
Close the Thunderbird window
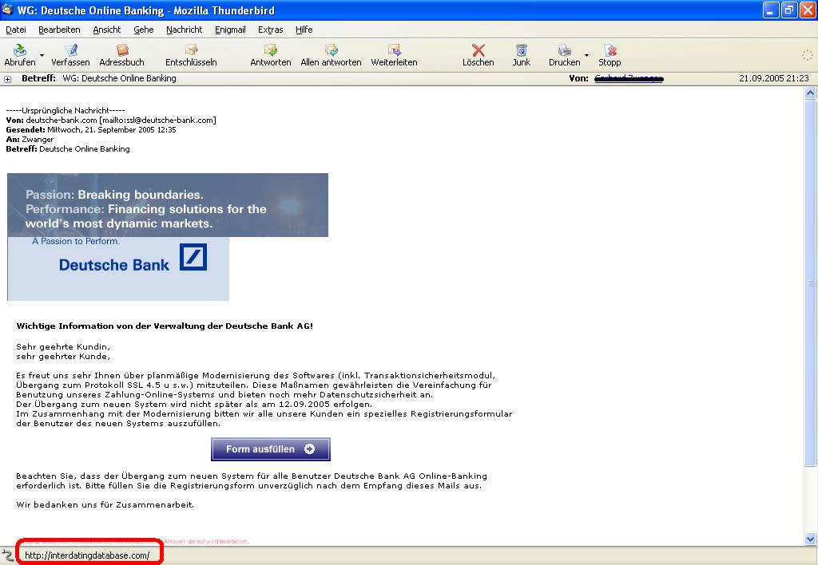pos(807,10)
